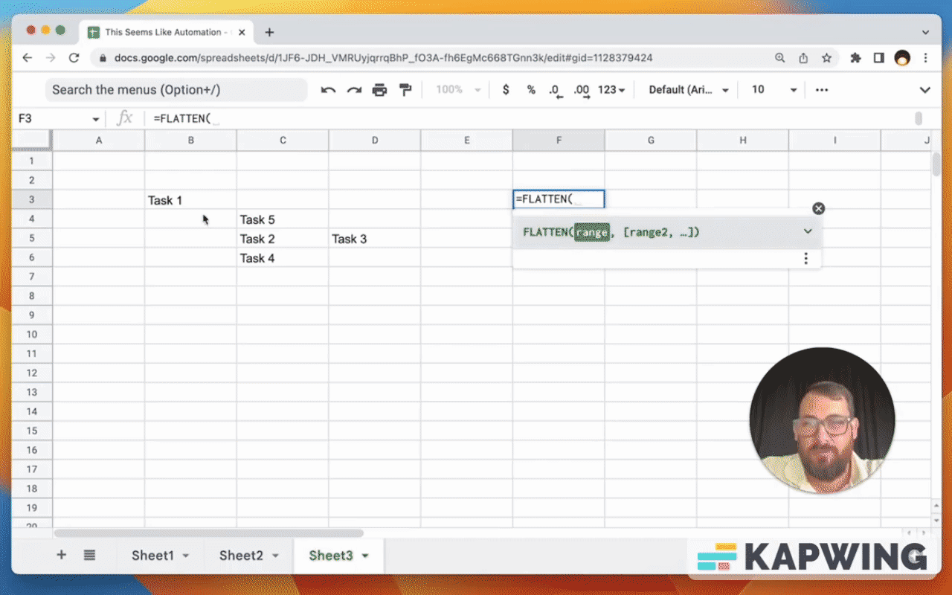Click the browser forward arrow
The image size is (952, 595).
click(x=51, y=57)
